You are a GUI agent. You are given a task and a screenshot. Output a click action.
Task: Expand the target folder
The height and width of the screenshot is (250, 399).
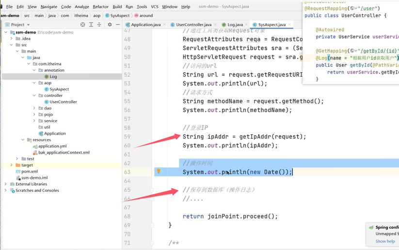tap(12, 165)
